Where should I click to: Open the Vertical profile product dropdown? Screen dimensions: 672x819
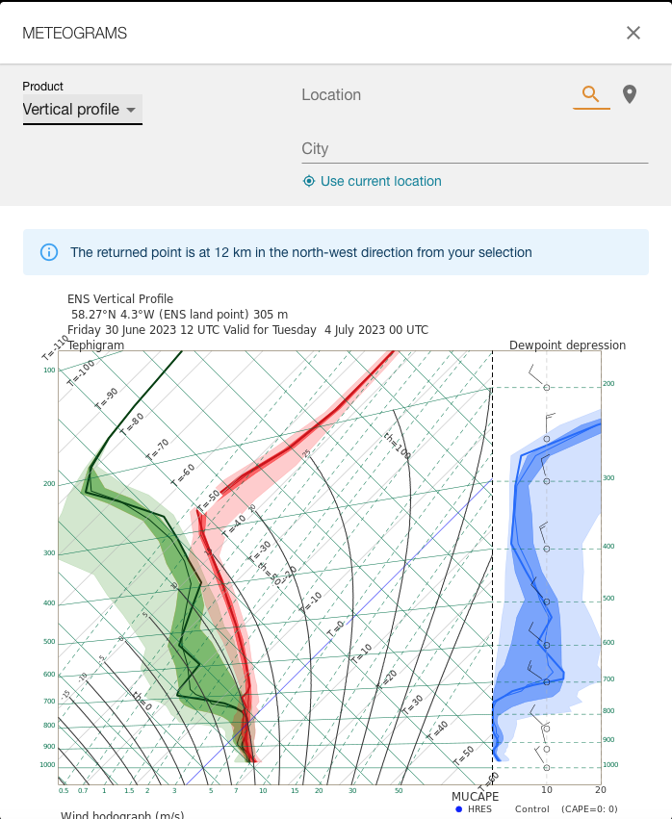pyautogui.click(x=82, y=109)
